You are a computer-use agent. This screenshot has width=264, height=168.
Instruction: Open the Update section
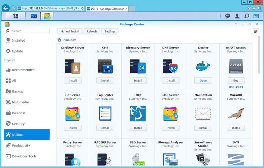[x=27, y=51]
